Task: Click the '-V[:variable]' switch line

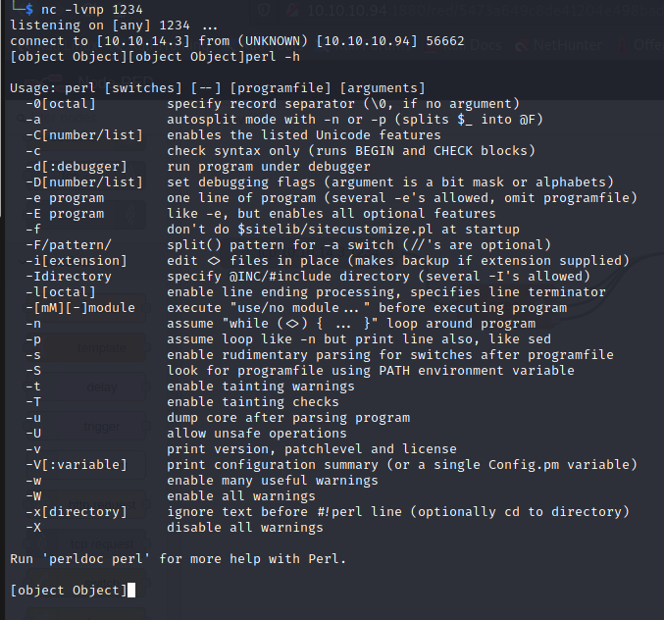Action: coord(77,464)
